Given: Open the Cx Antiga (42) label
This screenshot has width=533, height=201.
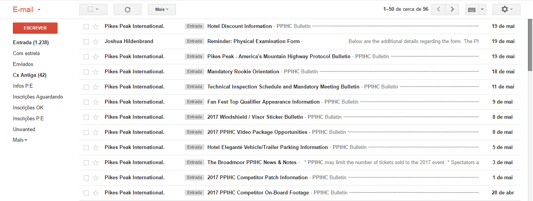Looking at the screenshot, I should (x=30, y=75).
